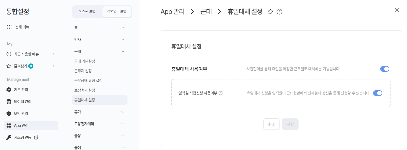Click 근태 in the breadcrumb

coord(206,12)
